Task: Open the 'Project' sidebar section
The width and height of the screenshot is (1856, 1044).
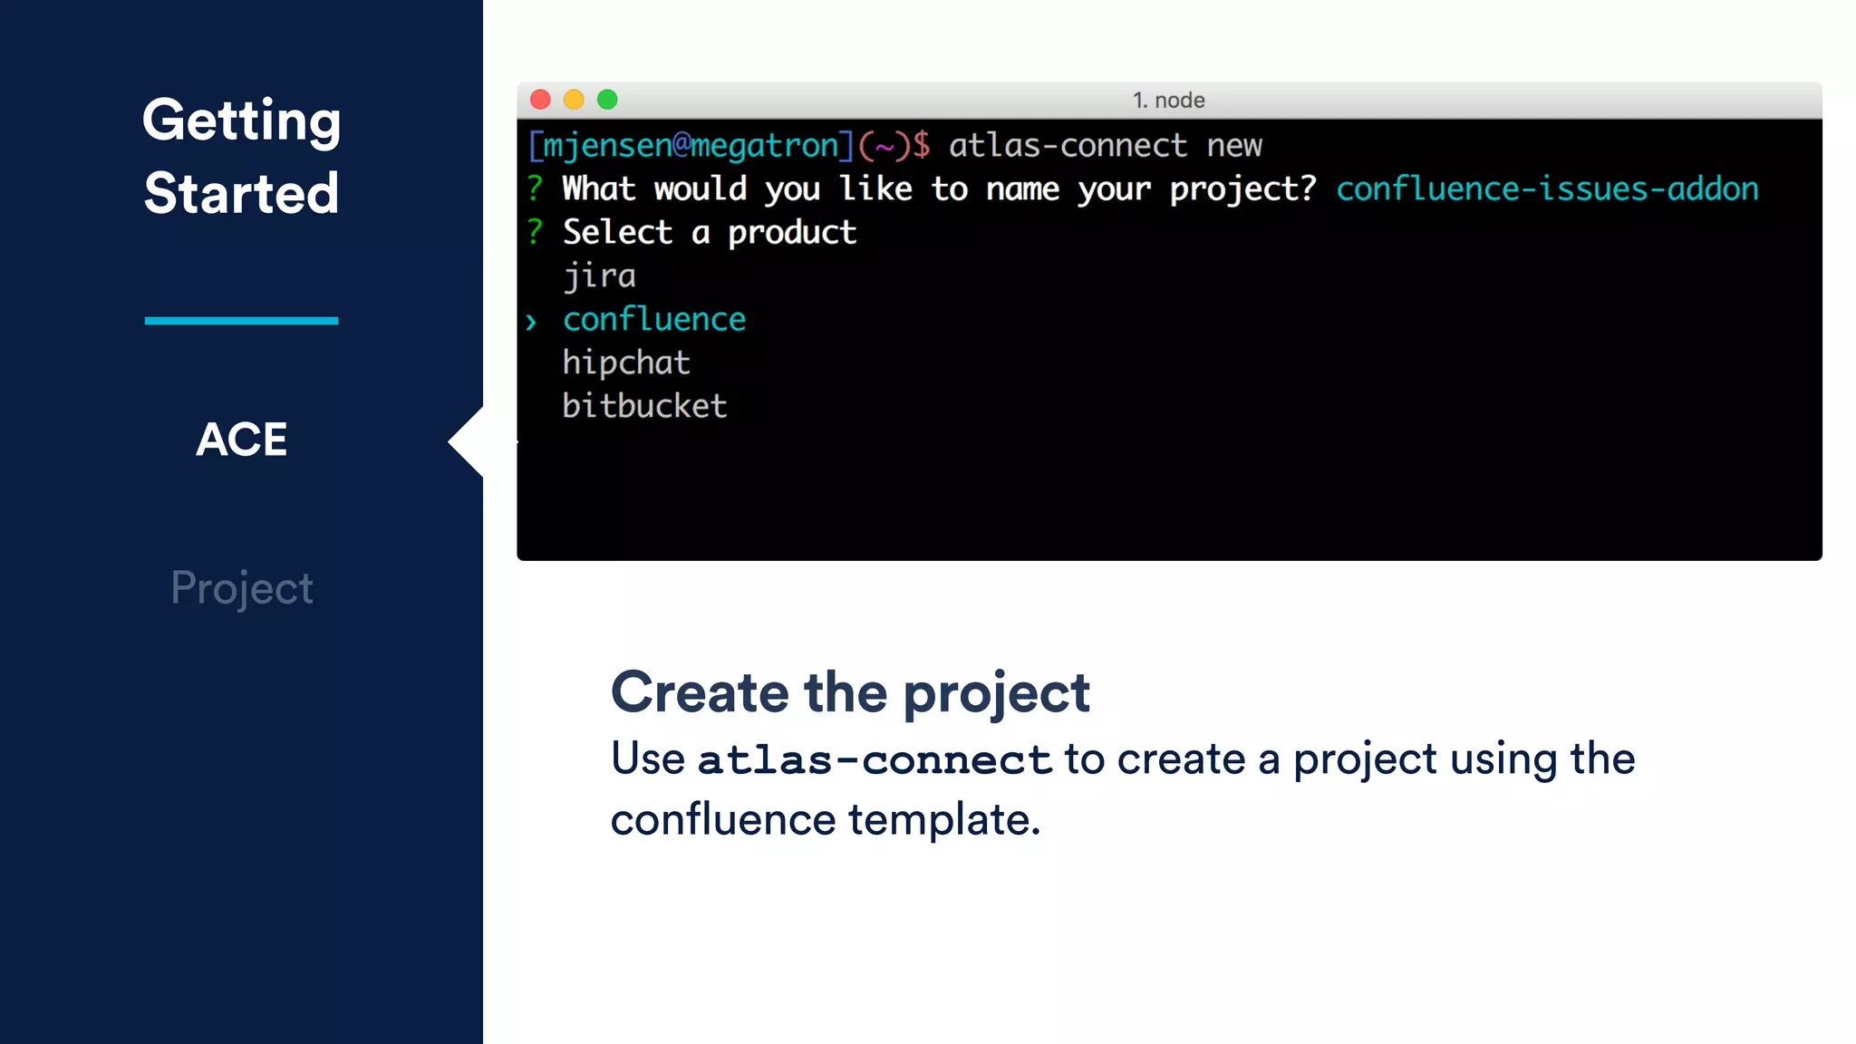Action: [x=242, y=589]
